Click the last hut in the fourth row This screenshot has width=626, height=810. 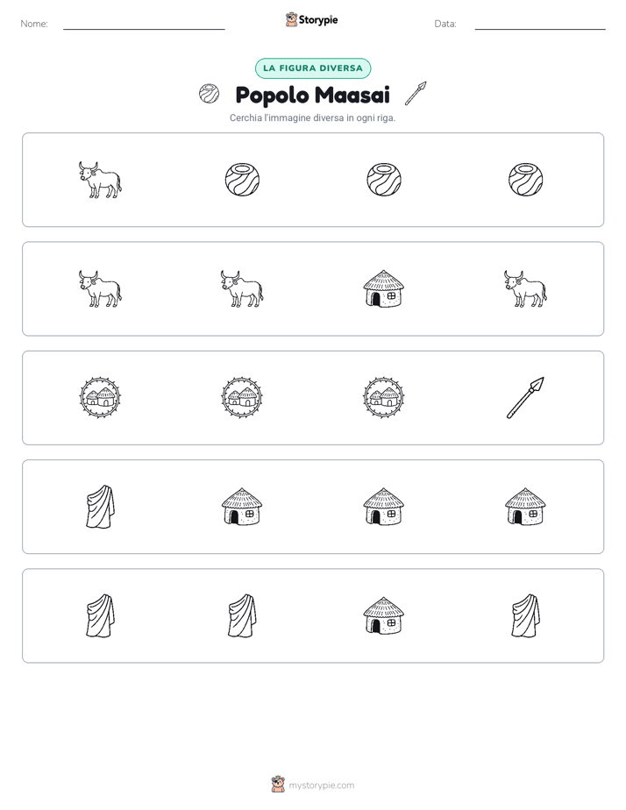tap(525, 507)
